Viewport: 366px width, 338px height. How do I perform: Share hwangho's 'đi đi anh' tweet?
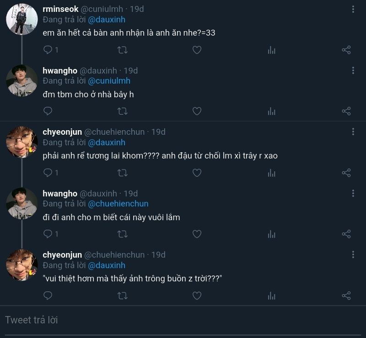[x=346, y=234]
